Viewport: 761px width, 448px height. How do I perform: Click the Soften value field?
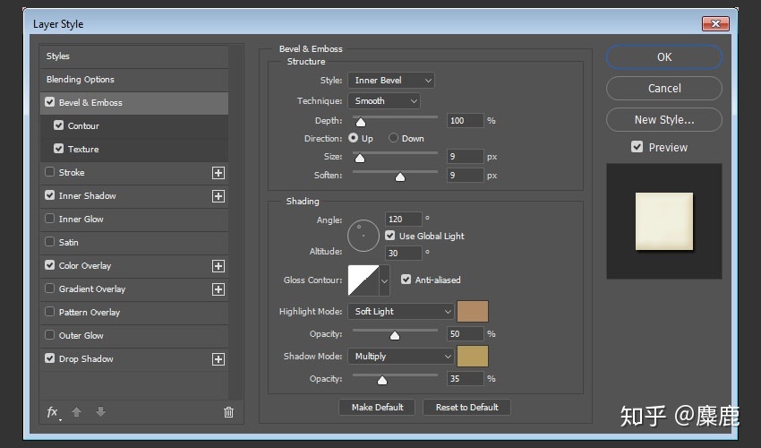465,175
